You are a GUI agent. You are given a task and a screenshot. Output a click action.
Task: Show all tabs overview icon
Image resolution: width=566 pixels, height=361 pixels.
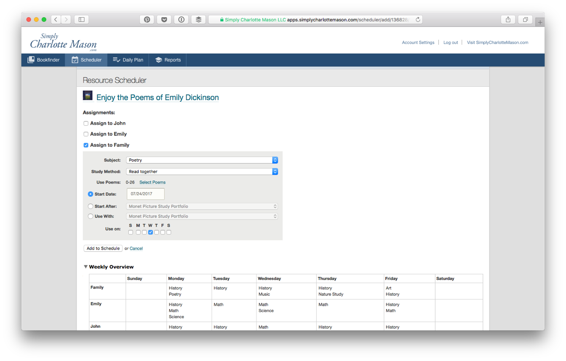[x=525, y=19]
